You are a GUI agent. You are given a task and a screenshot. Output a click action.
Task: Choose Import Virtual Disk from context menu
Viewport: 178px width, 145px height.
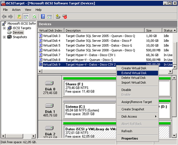(137, 82)
